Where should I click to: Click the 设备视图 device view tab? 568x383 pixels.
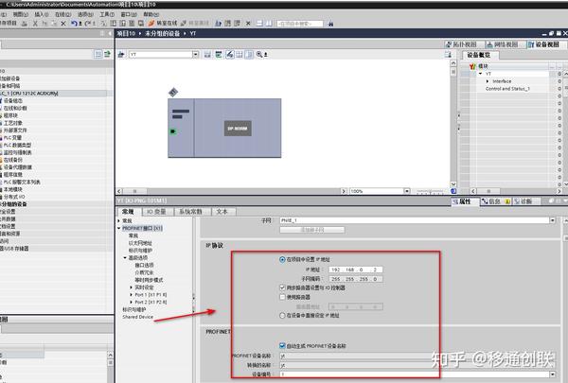(544, 44)
